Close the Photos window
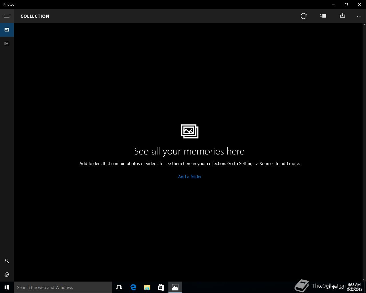 pos(359,5)
